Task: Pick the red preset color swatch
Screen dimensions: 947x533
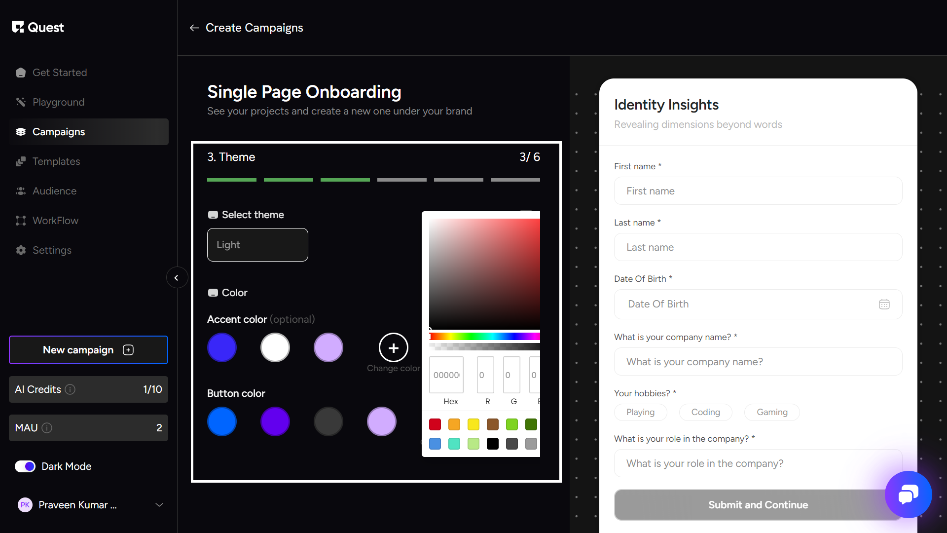Action: tap(435, 424)
